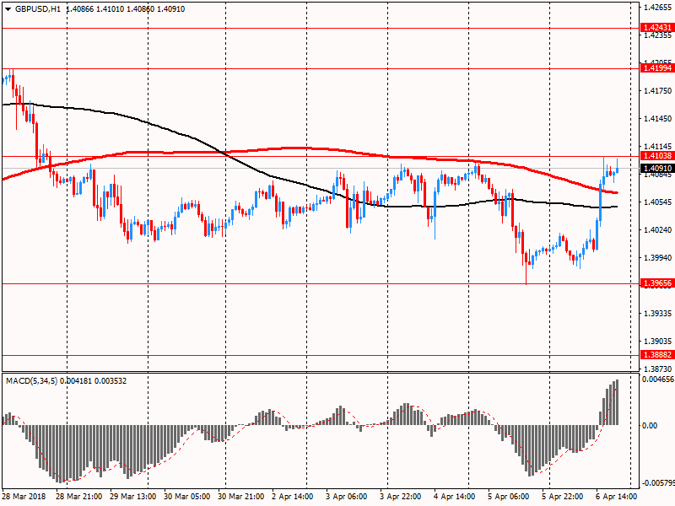Click the 5 Apr 22:00 time label
675x506 pixels.
tap(563, 496)
